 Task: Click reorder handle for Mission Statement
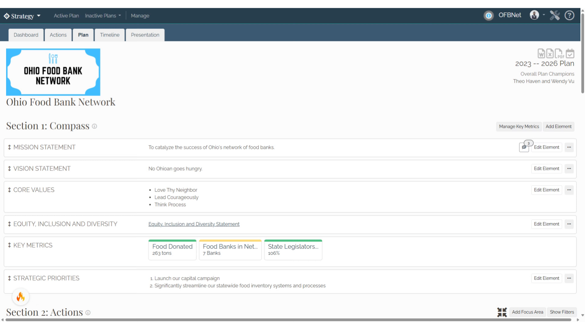click(9, 147)
